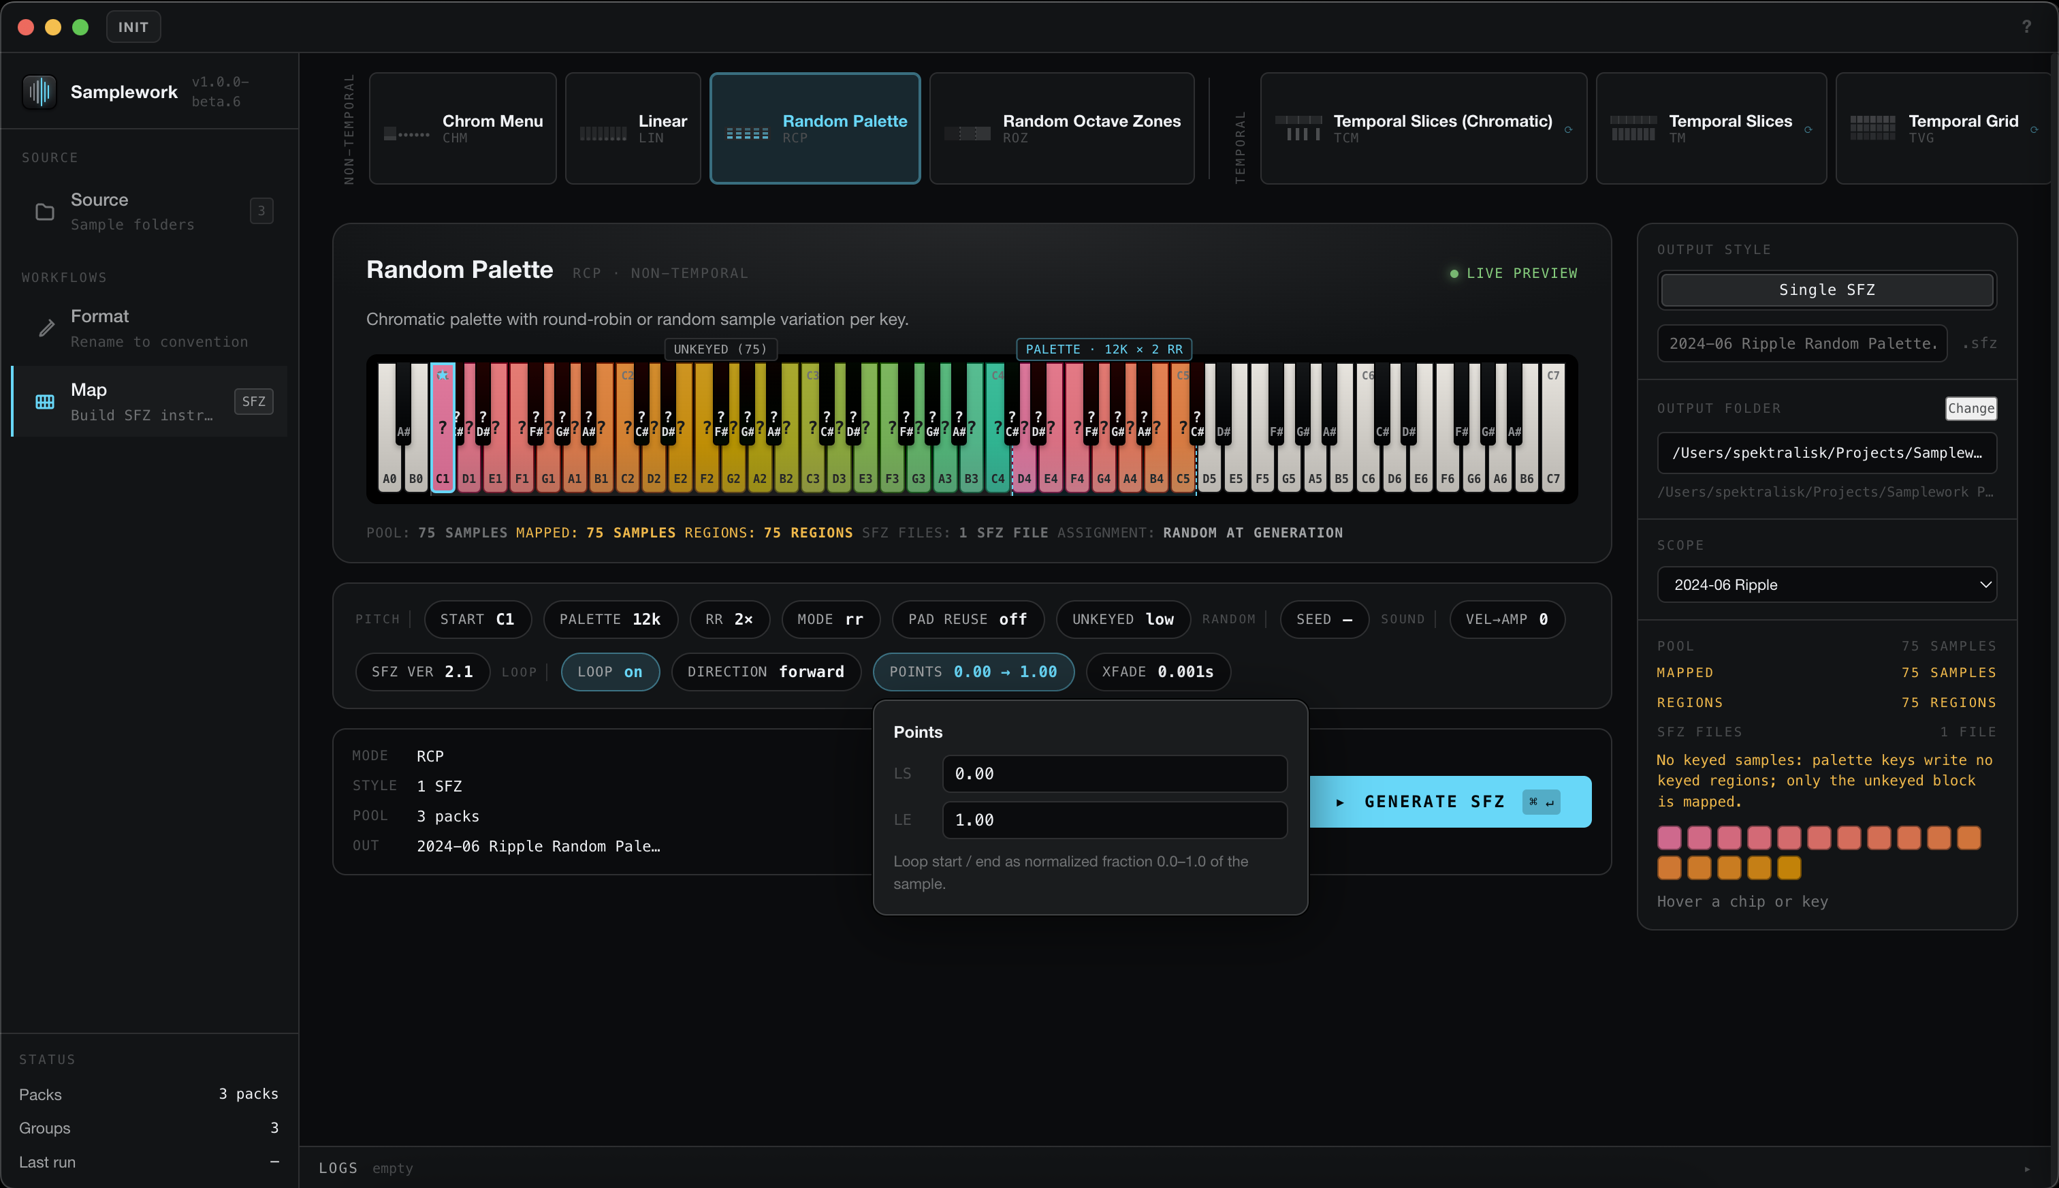The width and height of the screenshot is (2059, 1188).
Task: Switch to Chrom Menu mode tab
Action: [462, 128]
